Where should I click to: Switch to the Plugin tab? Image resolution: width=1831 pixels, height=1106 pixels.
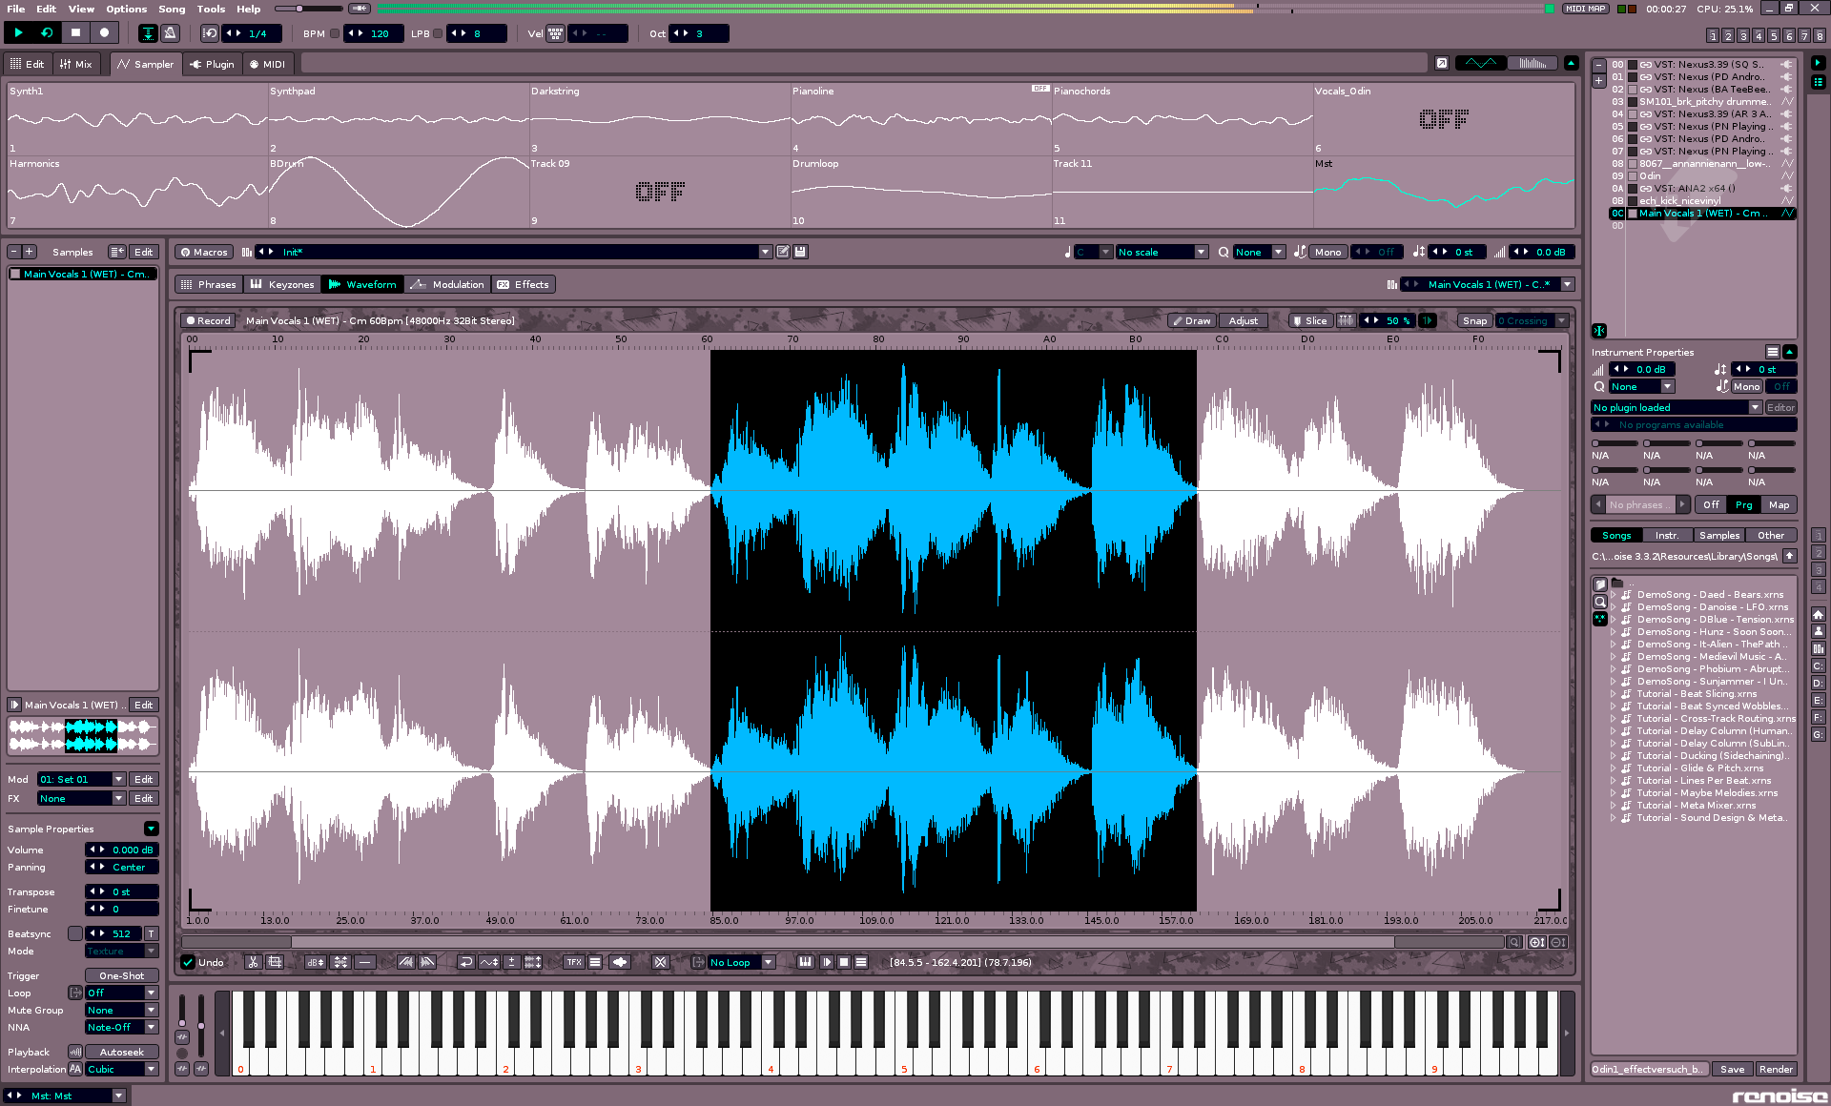pyautogui.click(x=211, y=64)
